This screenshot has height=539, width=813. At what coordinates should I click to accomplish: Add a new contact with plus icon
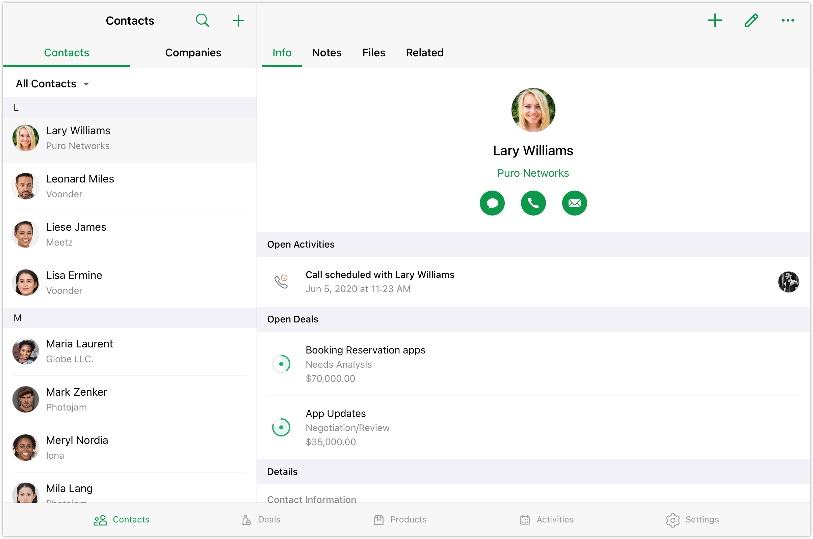tap(238, 21)
